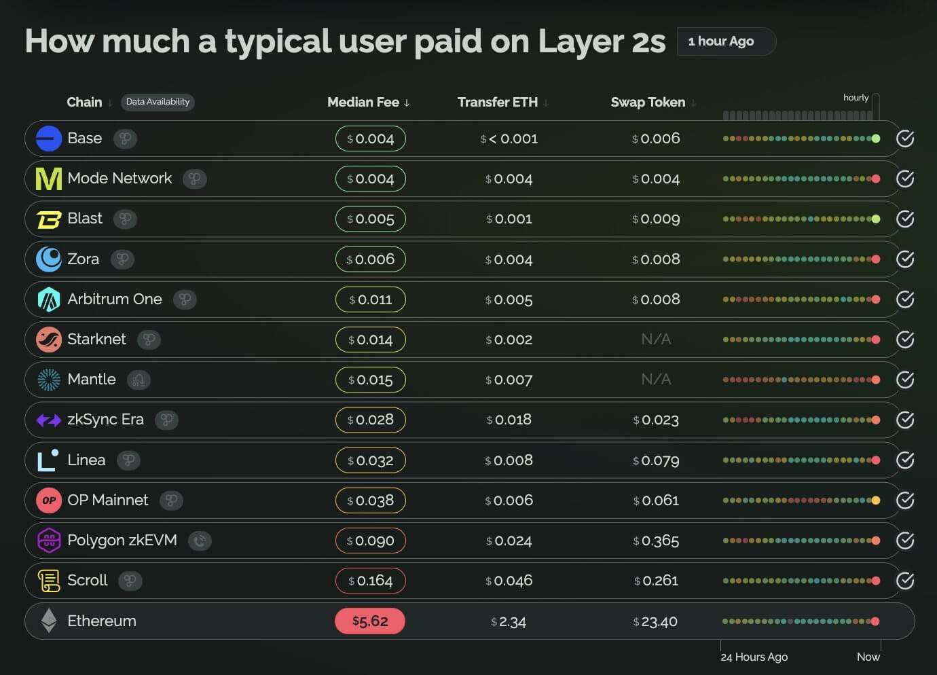Image resolution: width=937 pixels, height=675 pixels.
Task: Click Blast data availability badge icon
Action: (x=125, y=219)
